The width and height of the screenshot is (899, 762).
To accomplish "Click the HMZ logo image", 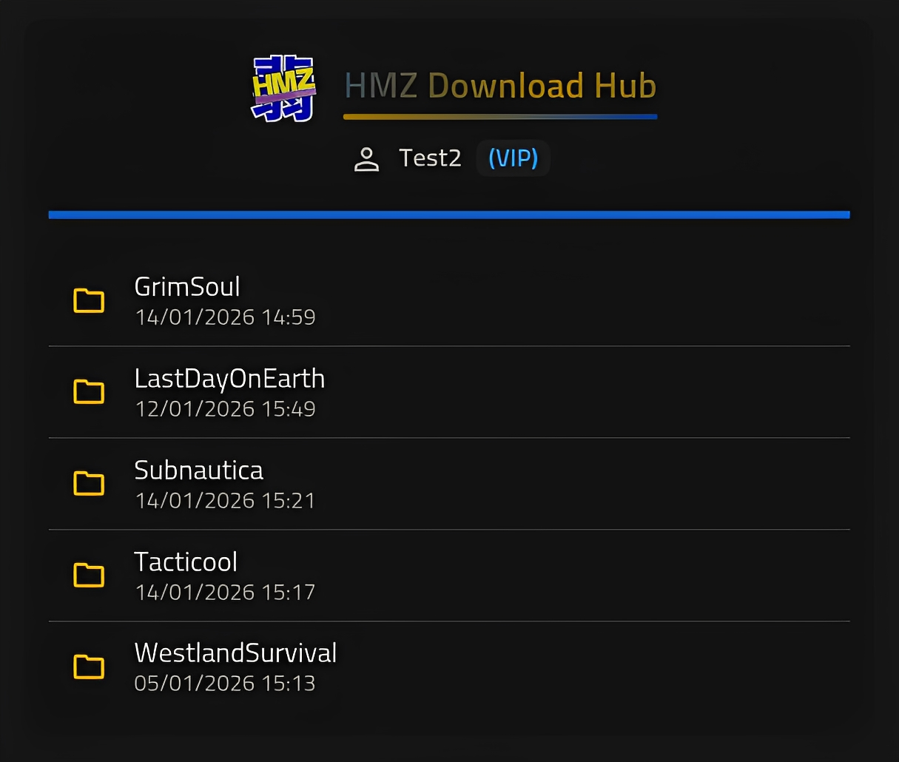I will click(284, 88).
